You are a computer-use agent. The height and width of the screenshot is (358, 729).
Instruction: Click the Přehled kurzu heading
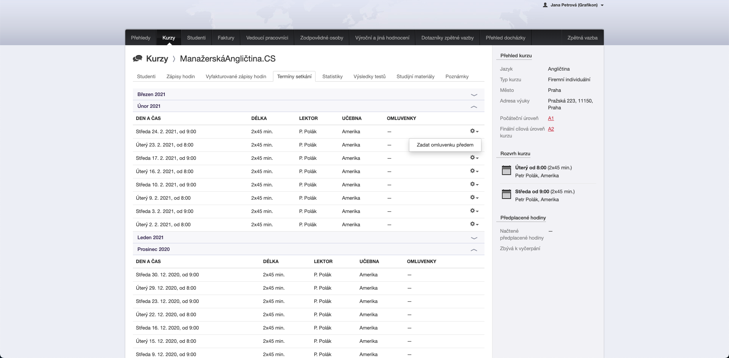coord(516,55)
